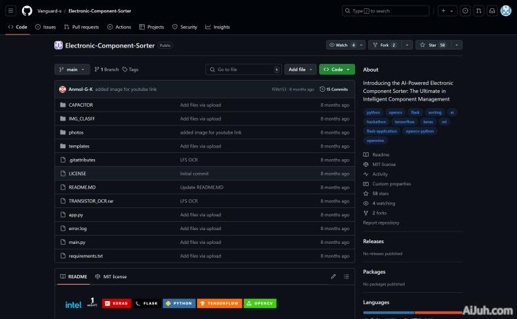Open the issues icon in top bar
The image size is (517, 319).
click(x=465, y=11)
